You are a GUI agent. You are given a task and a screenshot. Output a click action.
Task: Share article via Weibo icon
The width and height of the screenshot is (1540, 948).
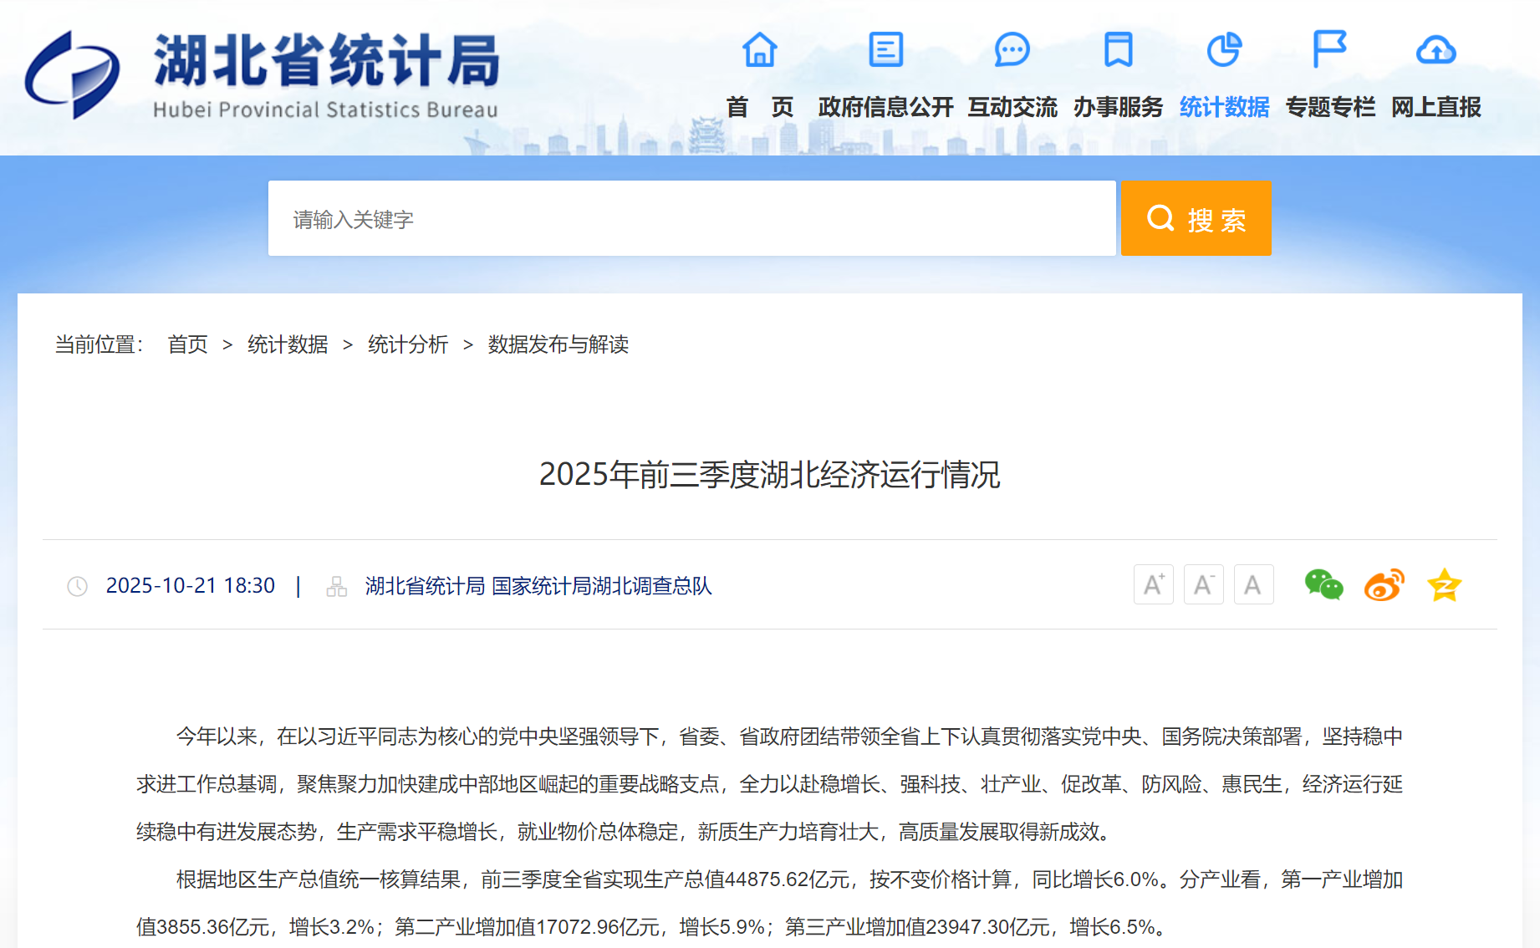(x=1384, y=585)
